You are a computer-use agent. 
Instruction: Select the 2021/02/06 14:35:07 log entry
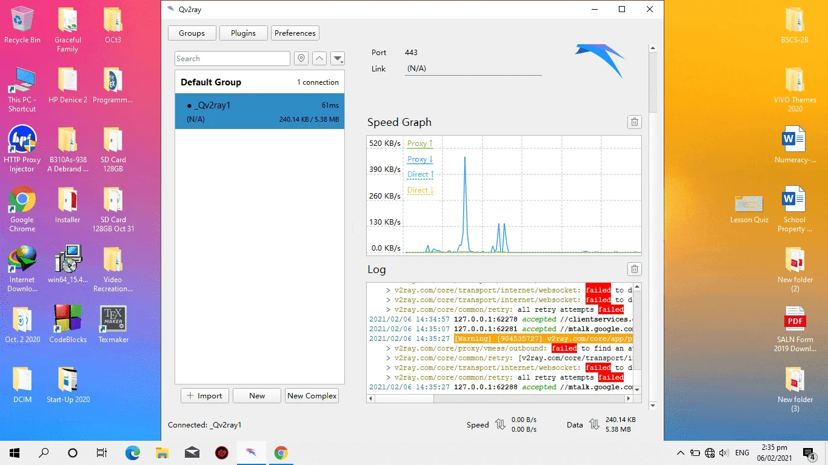501,329
